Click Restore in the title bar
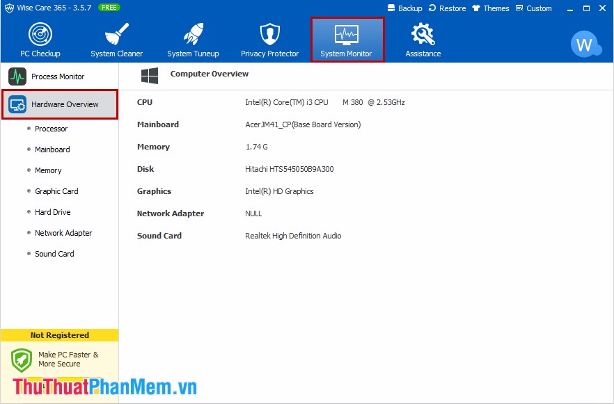614x404 pixels. click(x=447, y=8)
